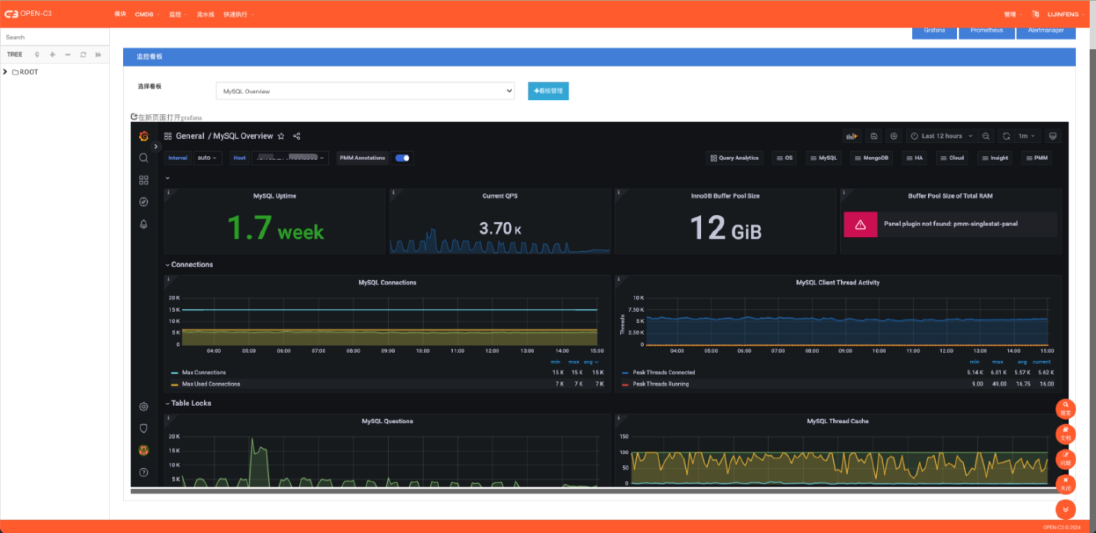Screen dimensions: 1096x533
Task: Open Last 12 hours time picker
Action: click(x=942, y=136)
